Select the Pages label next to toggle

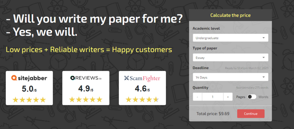click(x=241, y=97)
